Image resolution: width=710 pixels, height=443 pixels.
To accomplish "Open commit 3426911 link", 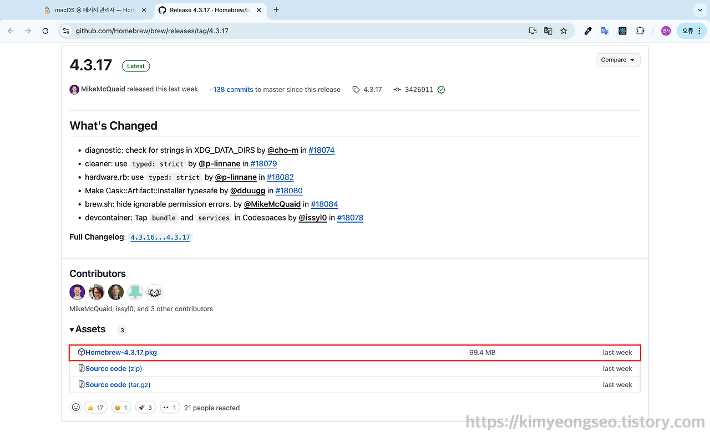I will [419, 90].
